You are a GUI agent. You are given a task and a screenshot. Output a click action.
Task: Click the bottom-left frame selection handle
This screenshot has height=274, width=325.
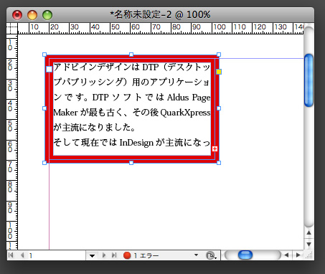44,163
